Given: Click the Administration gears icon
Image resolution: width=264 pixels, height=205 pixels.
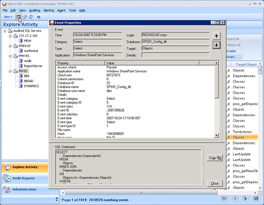Looking at the screenshot, I should (7, 189).
